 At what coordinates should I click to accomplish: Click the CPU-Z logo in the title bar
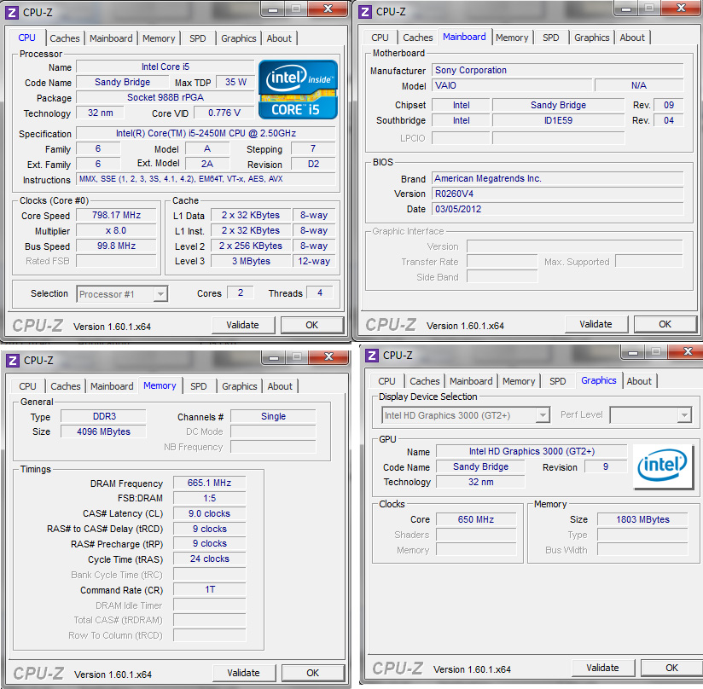point(11,11)
